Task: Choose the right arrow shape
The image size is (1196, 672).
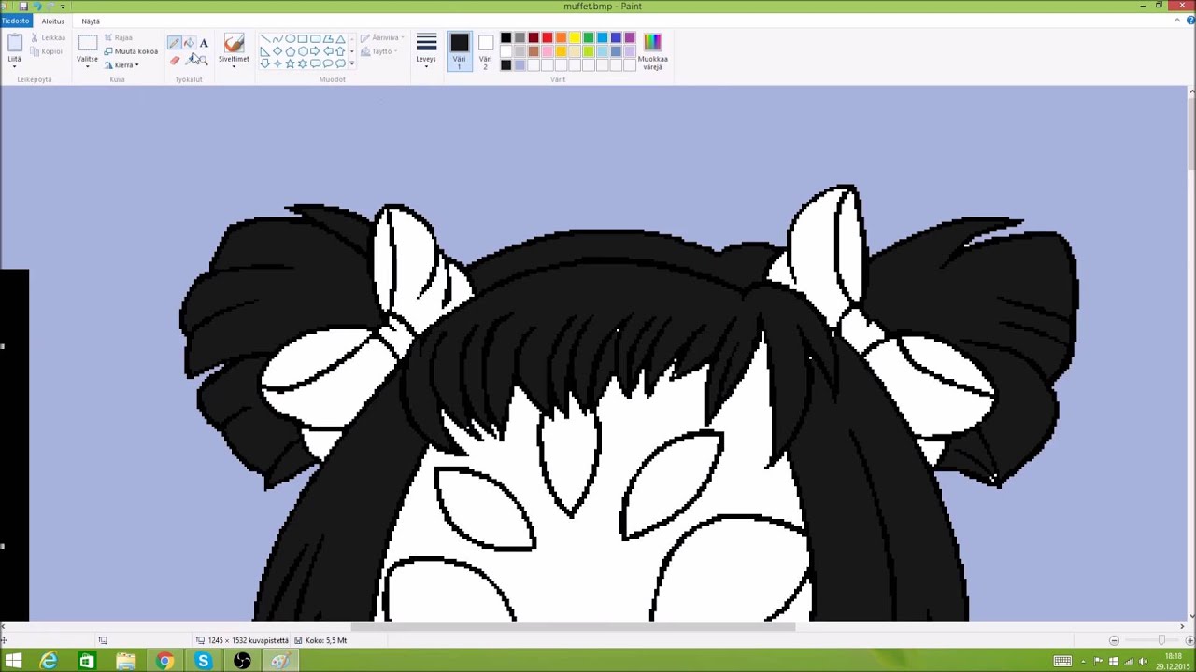Action: pos(315,51)
